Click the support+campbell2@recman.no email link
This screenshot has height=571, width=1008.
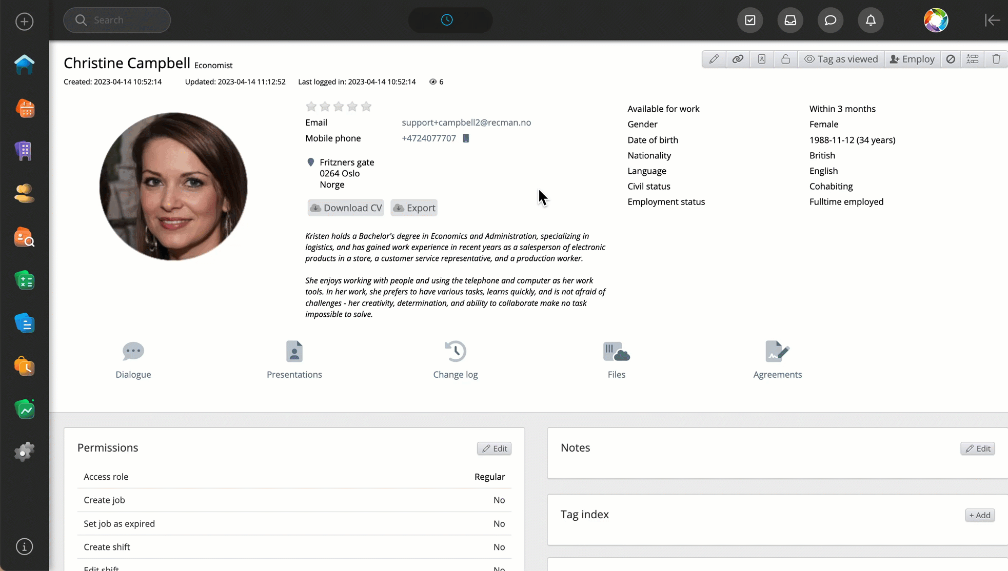coord(466,123)
